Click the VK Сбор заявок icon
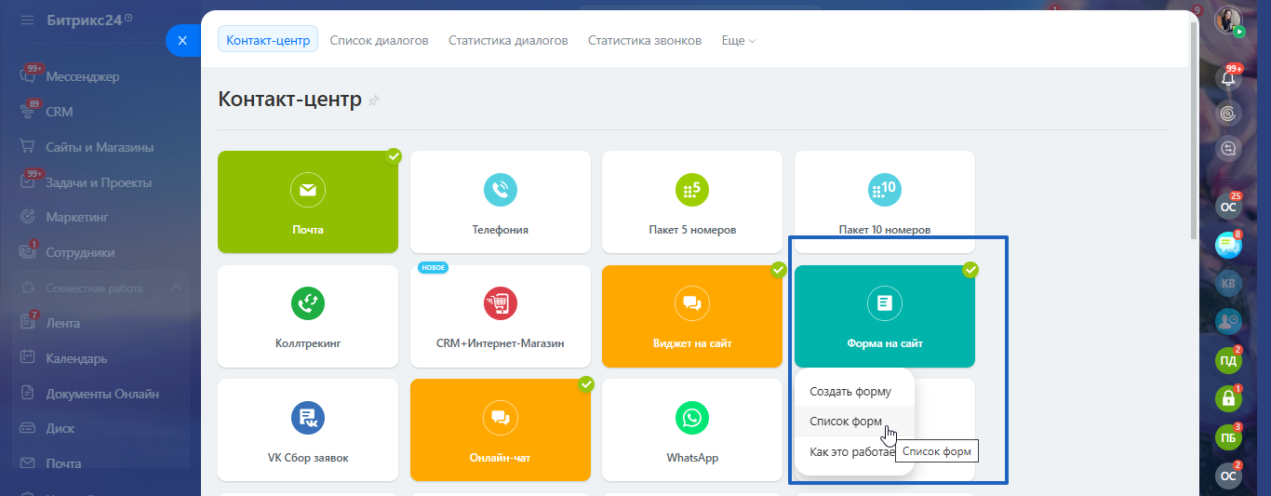The width and height of the screenshot is (1271, 496). [x=308, y=418]
